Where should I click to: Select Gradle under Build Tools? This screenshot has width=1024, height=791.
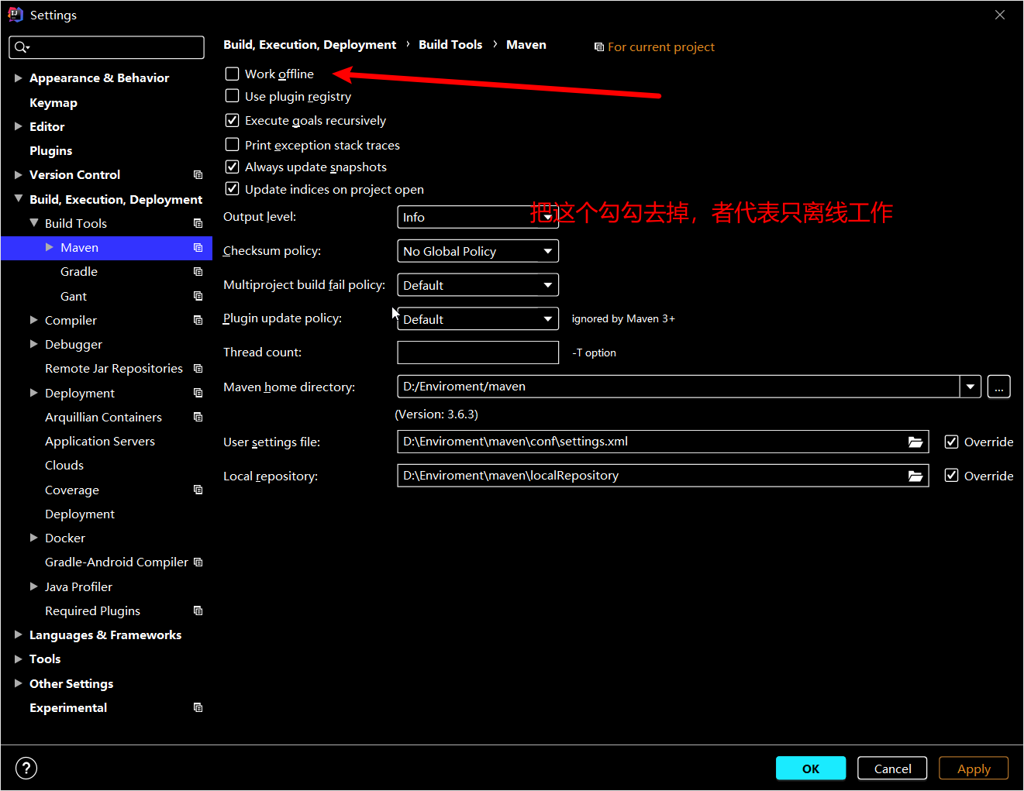coord(79,272)
